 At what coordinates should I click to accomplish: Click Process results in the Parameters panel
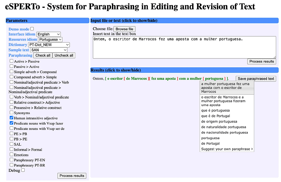click(72, 176)
